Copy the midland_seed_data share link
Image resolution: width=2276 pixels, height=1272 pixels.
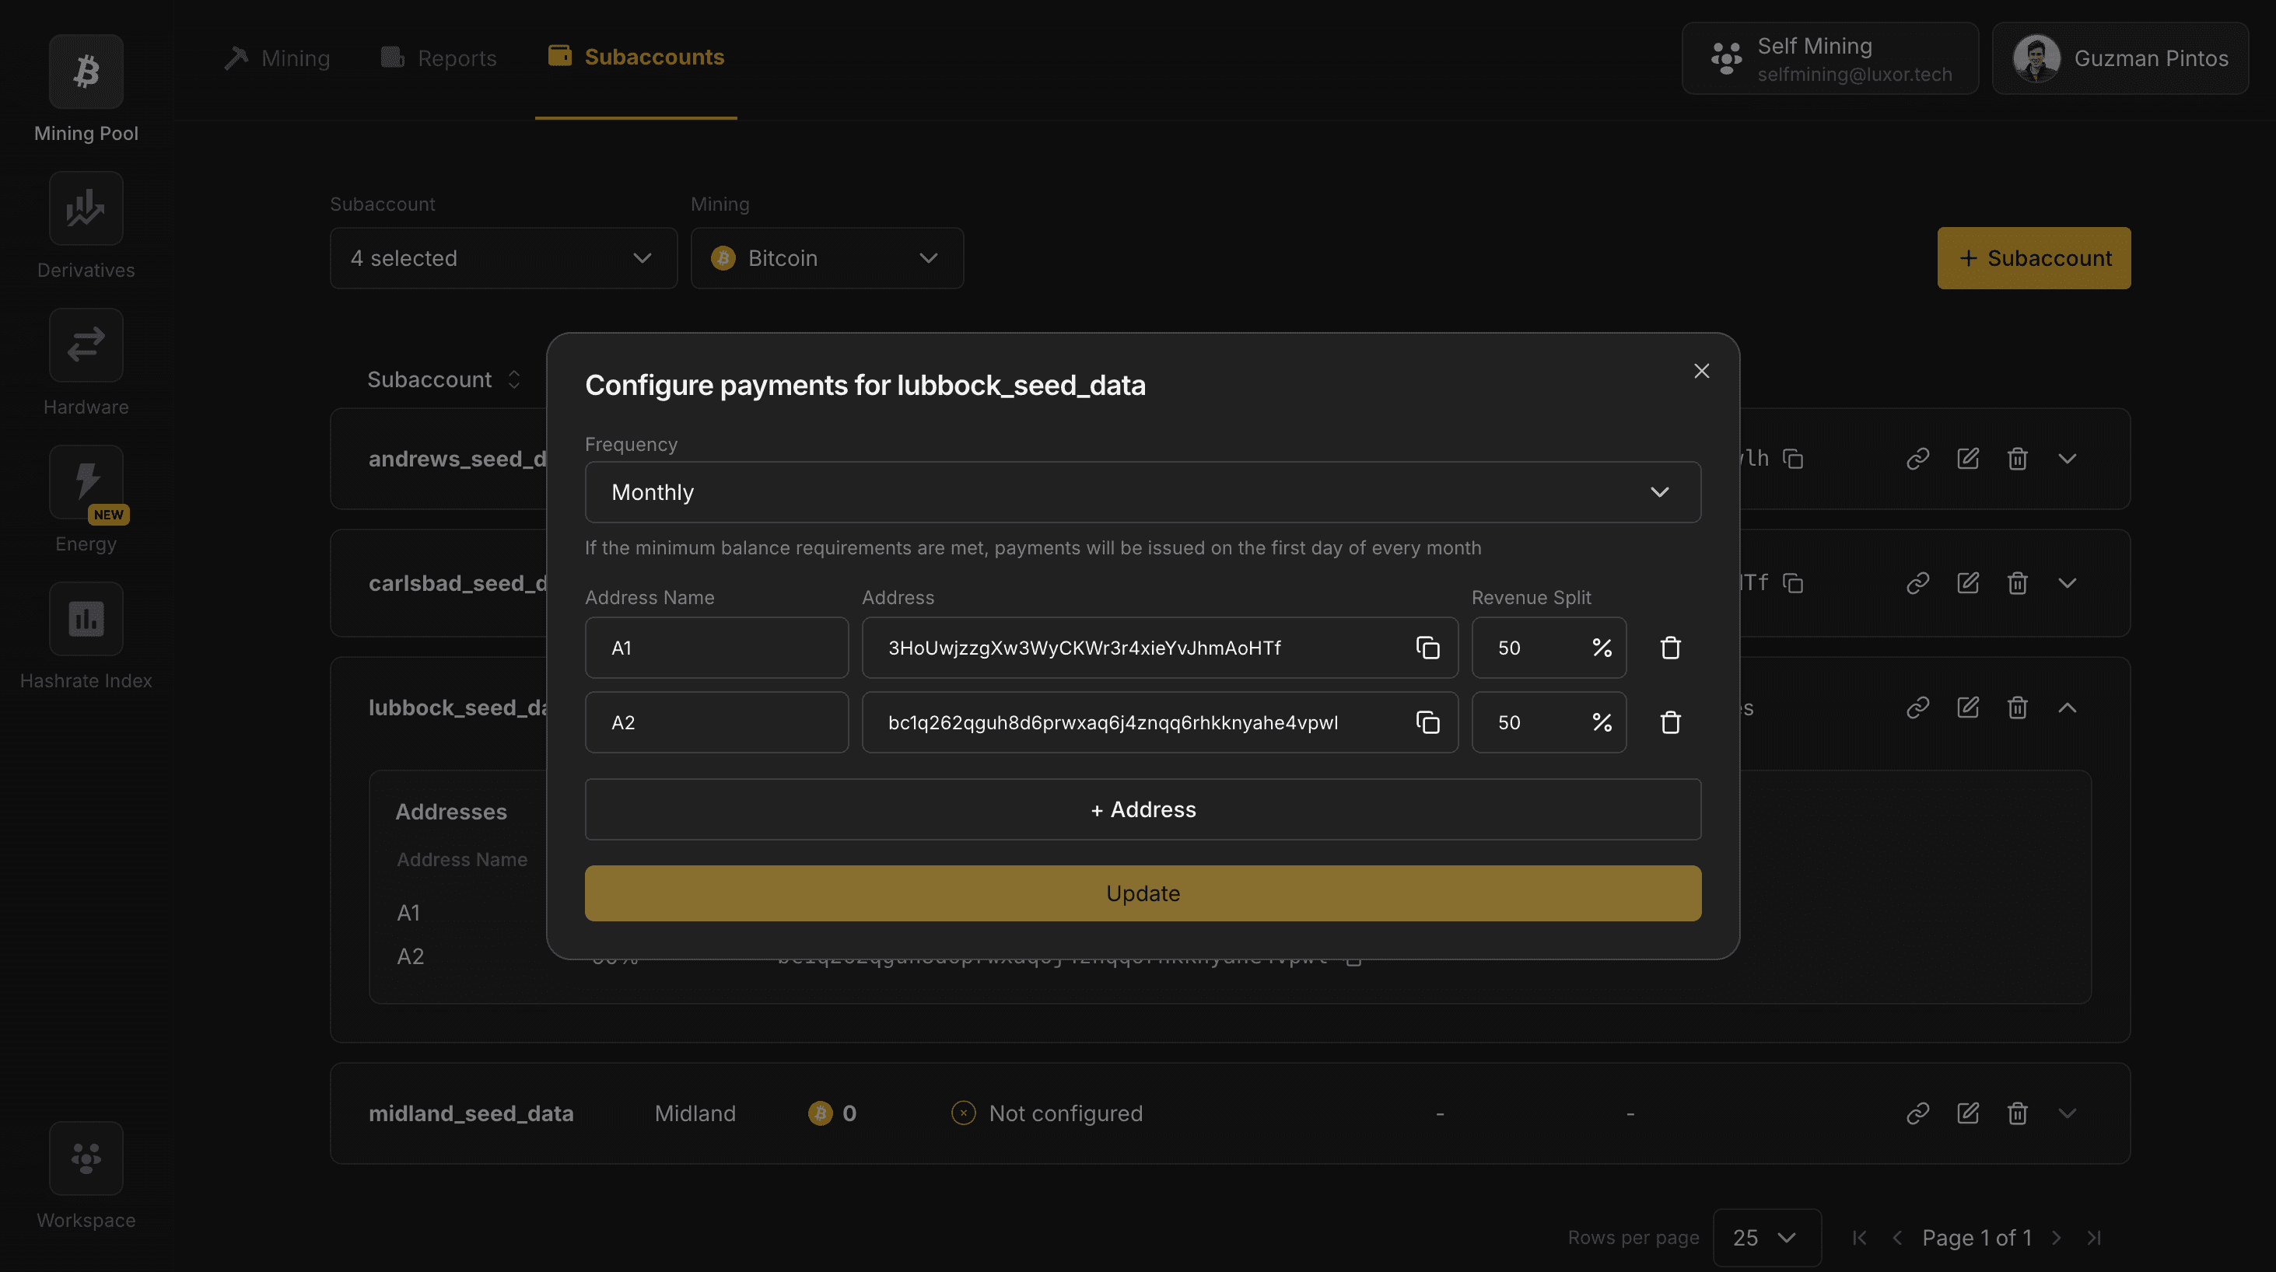click(x=1917, y=1113)
